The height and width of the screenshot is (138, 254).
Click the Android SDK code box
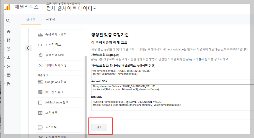point(172,90)
